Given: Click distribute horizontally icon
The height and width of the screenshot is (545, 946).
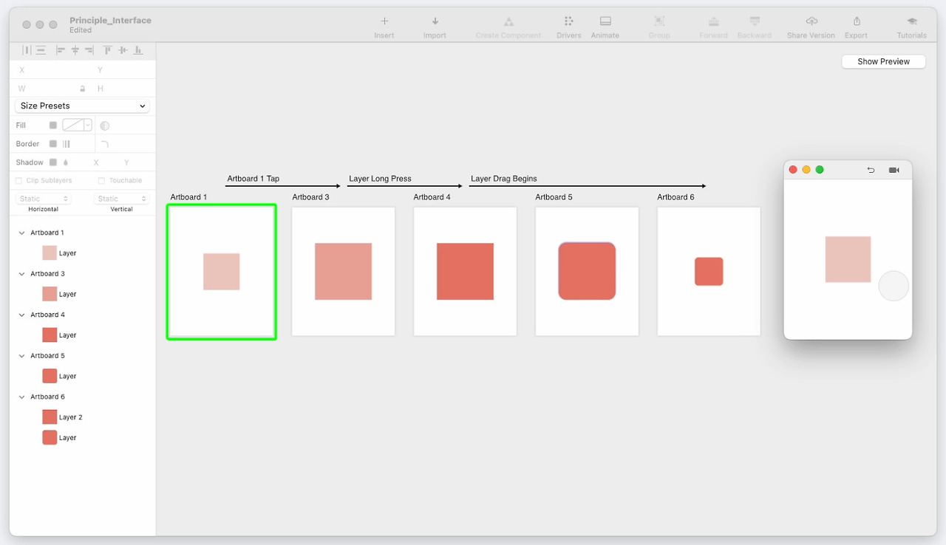Looking at the screenshot, I should [27, 50].
